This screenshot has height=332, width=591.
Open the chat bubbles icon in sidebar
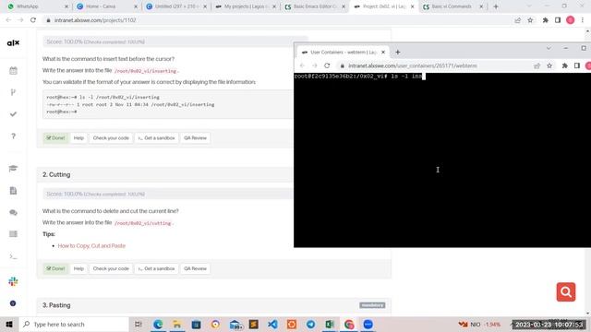tap(13, 212)
